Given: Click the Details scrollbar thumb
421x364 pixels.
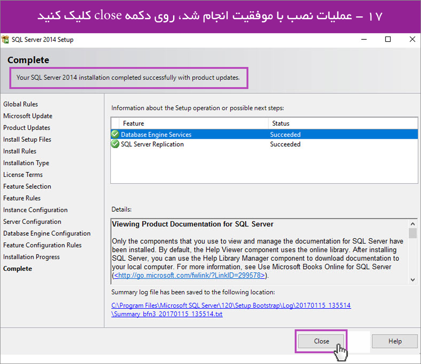Looking at the screenshot, I should (x=413, y=233).
